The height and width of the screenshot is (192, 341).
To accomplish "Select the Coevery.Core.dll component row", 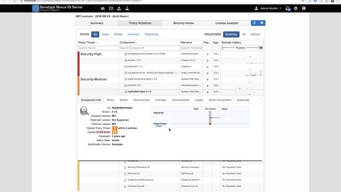I will tap(170, 186).
